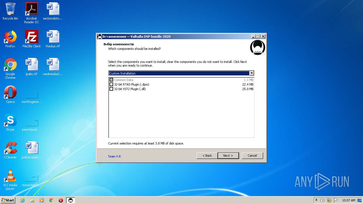Open thedue.rtf document
The image size is (363, 204).
pyautogui.click(x=53, y=39)
